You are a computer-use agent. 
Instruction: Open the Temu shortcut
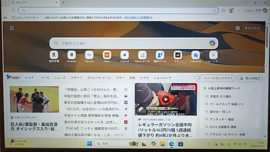tap(107, 55)
